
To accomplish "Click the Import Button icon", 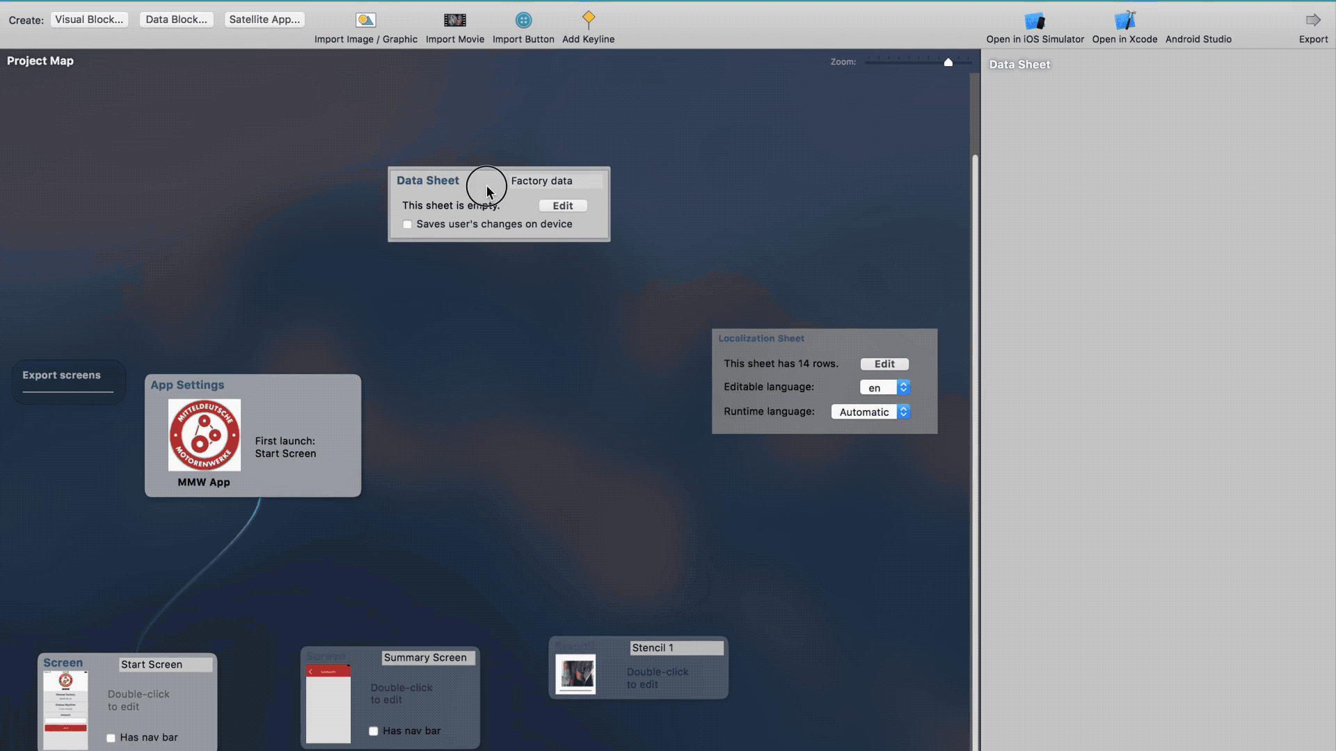I will tap(523, 20).
